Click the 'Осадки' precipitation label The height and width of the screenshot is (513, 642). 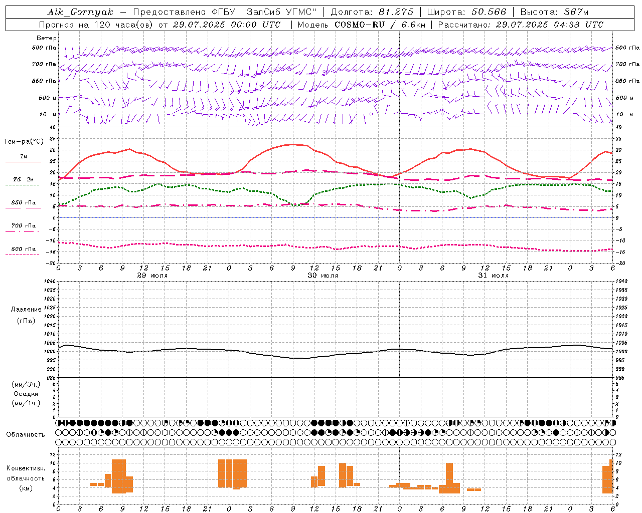(x=26, y=394)
